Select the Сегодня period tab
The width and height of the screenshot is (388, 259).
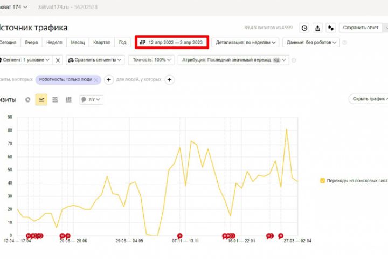(9, 43)
